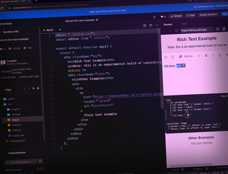
Task: Download the files with arrow icon
Action: tap(24, 89)
